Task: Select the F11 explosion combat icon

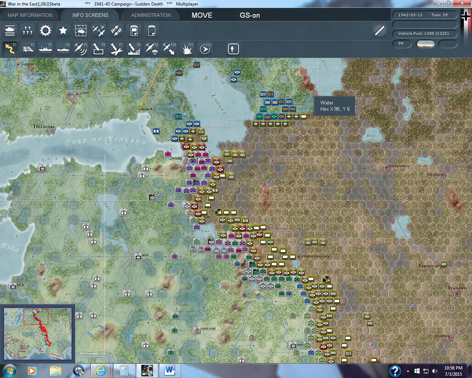Action: pos(187,49)
